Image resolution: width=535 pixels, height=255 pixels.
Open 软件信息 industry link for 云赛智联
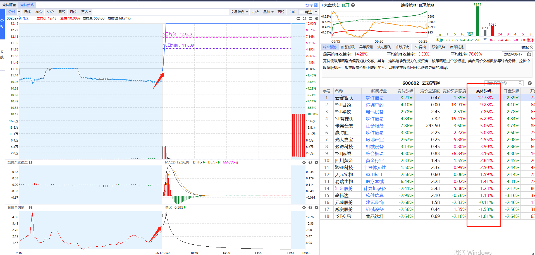(x=375, y=98)
